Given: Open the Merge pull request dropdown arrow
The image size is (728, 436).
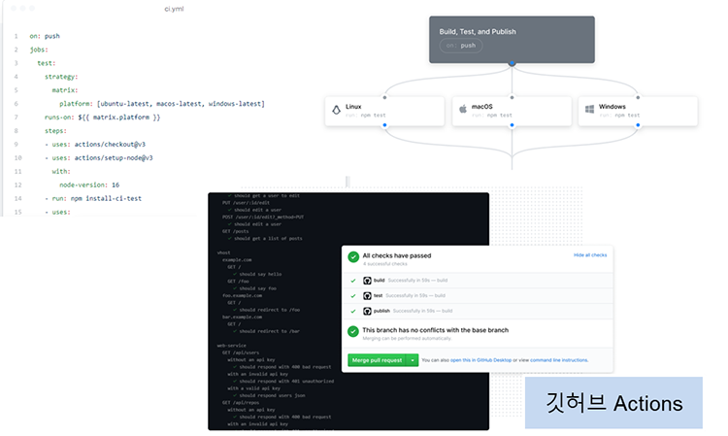Looking at the screenshot, I should click(x=414, y=360).
